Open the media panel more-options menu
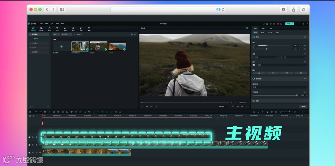335x166 pixels. pos(135,34)
